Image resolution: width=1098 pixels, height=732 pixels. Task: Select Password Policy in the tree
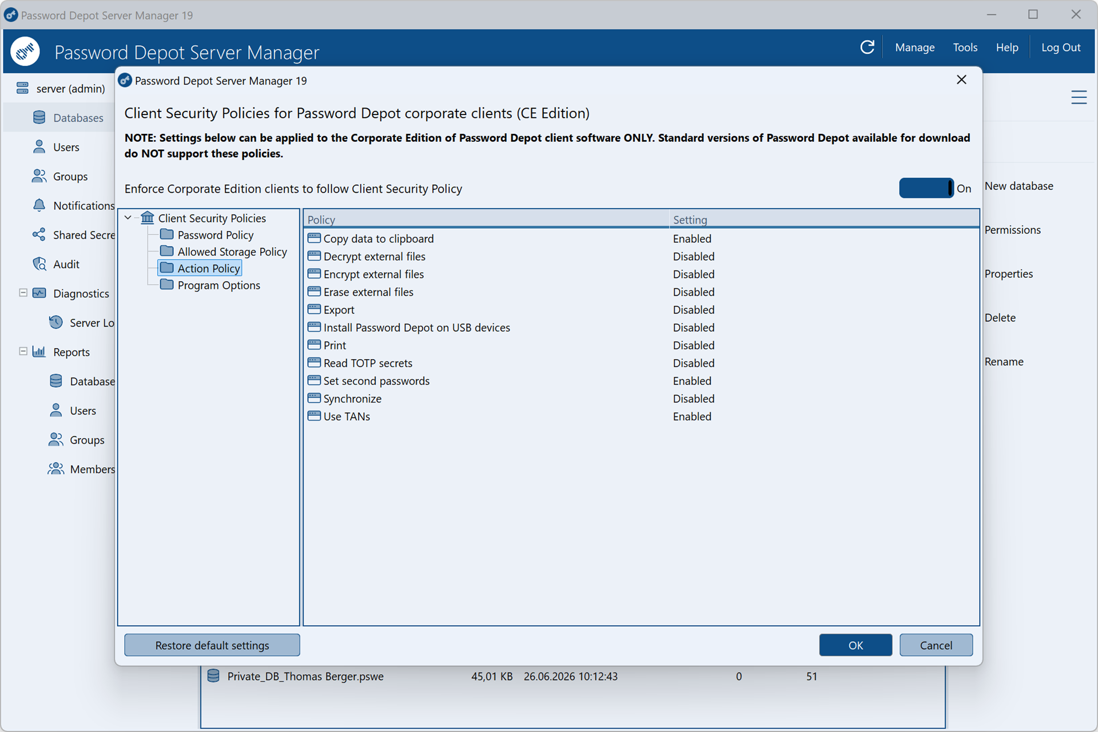[x=215, y=235]
